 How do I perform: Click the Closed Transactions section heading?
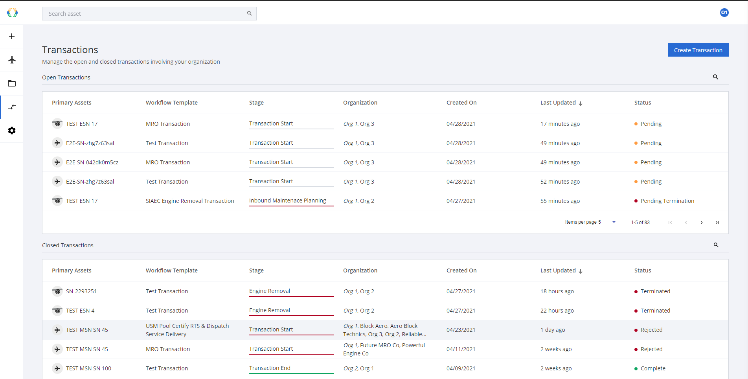[x=68, y=245]
